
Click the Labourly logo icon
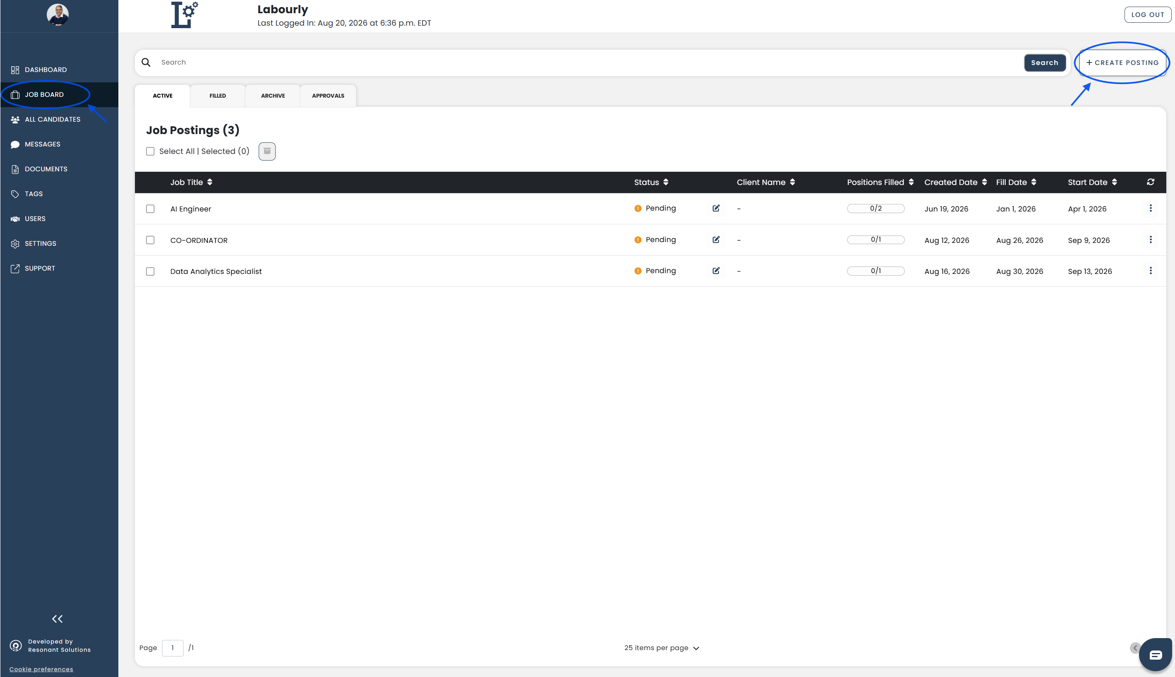(x=185, y=15)
